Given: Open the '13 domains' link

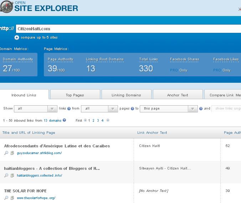Looking at the screenshot, I should pyautogui.click(x=52, y=121).
